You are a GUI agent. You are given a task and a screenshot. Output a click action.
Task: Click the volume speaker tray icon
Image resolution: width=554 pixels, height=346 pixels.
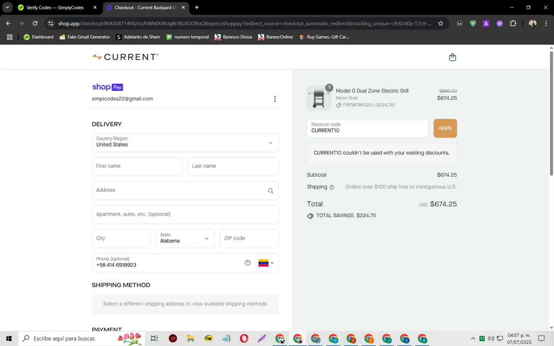pyautogui.click(x=491, y=338)
